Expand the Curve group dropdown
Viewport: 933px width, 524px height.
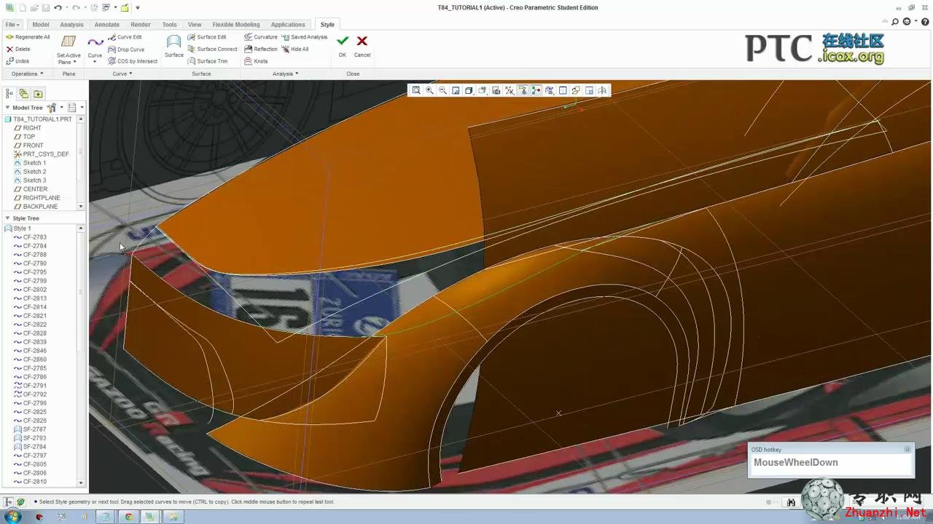[122, 74]
